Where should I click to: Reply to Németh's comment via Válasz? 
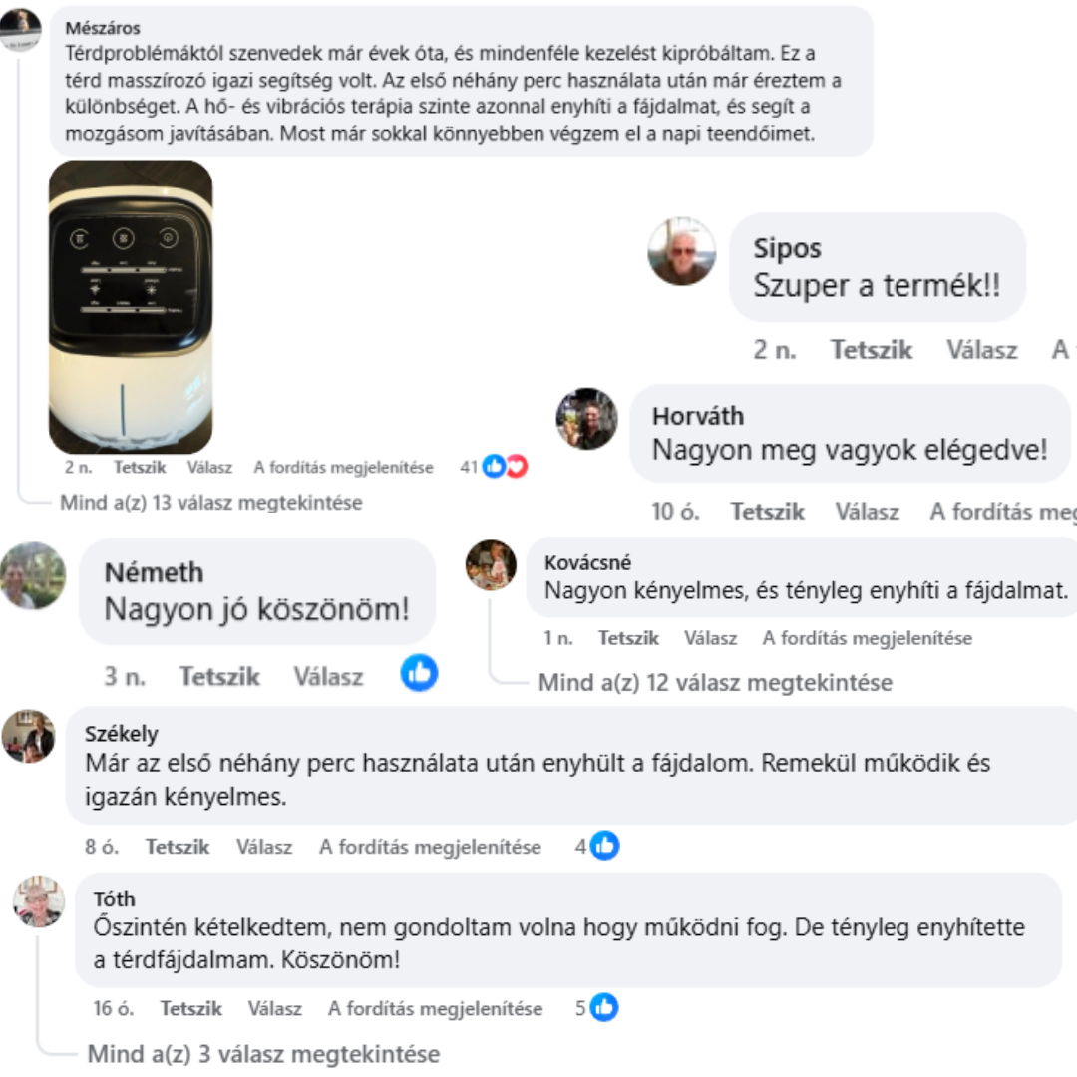(328, 676)
